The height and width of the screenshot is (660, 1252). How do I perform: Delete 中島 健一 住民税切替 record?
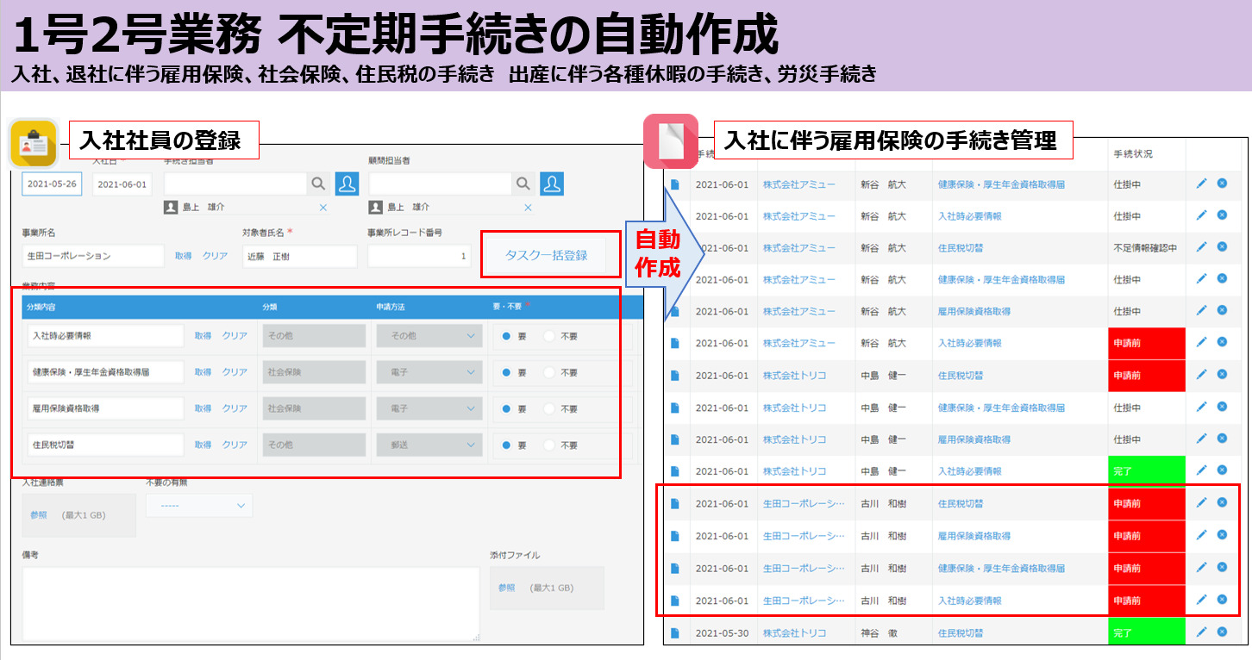pos(1222,375)
